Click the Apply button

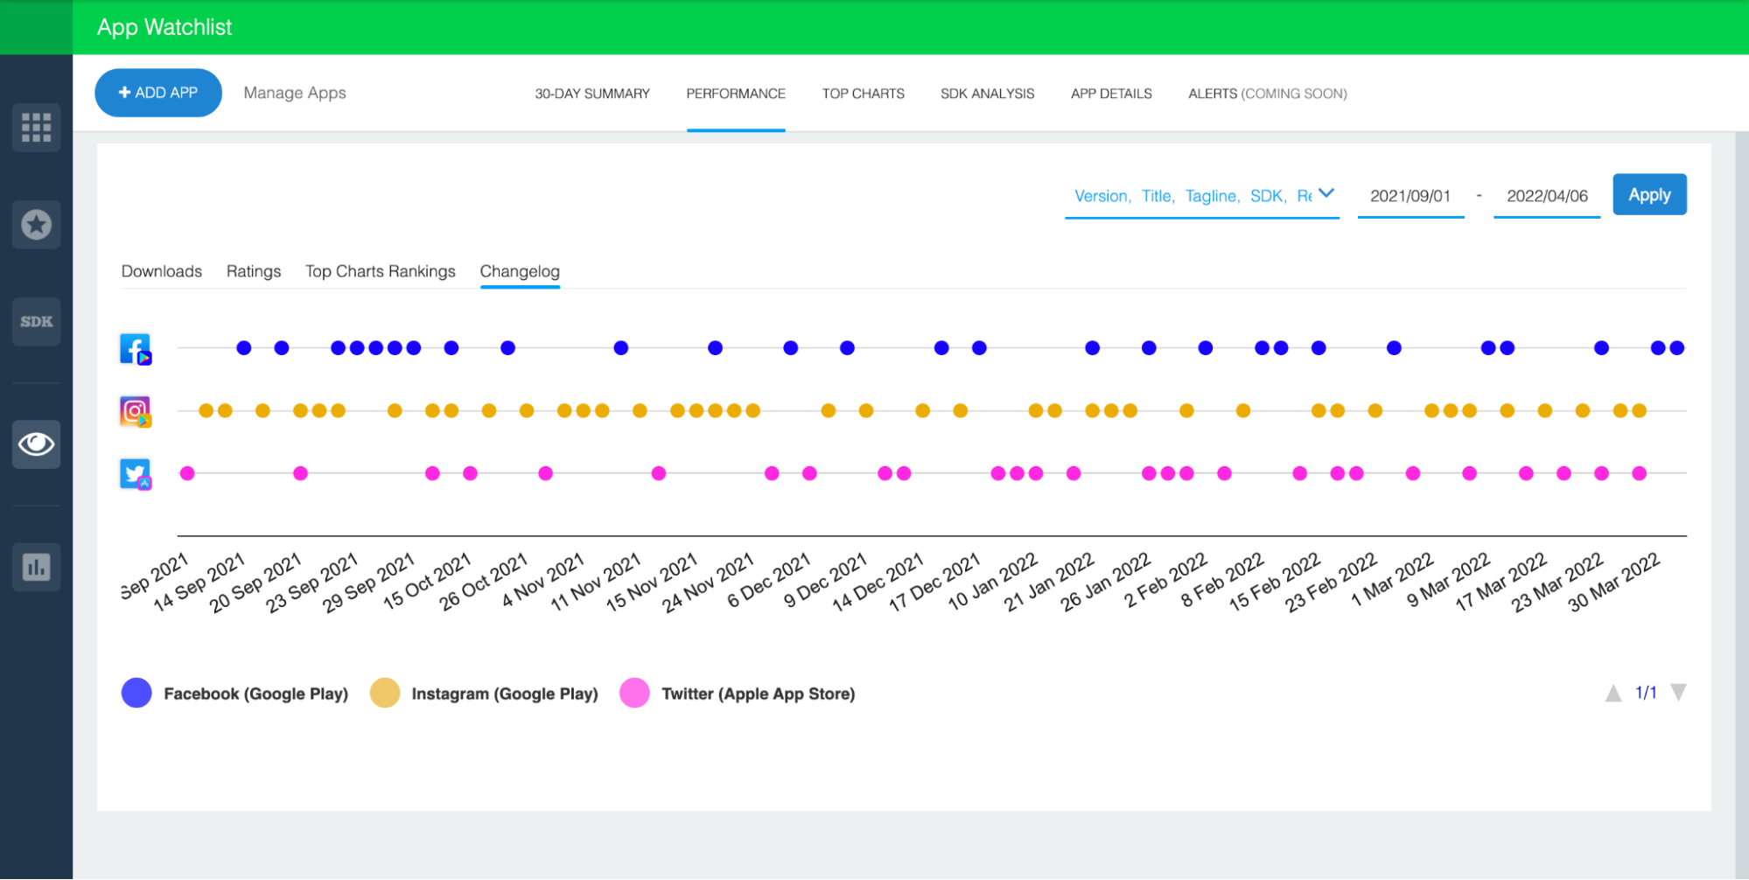tap(1649, 195)
